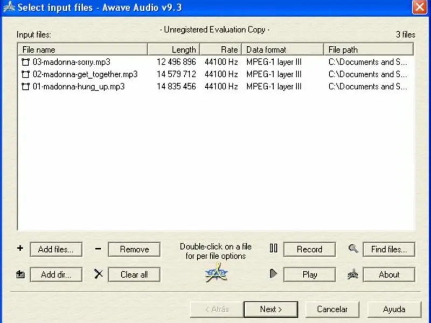Click the pause bars icon beside Record
The height and width of the screenshot is (323, 431).
pyautogui.click(x=274, y=248)
